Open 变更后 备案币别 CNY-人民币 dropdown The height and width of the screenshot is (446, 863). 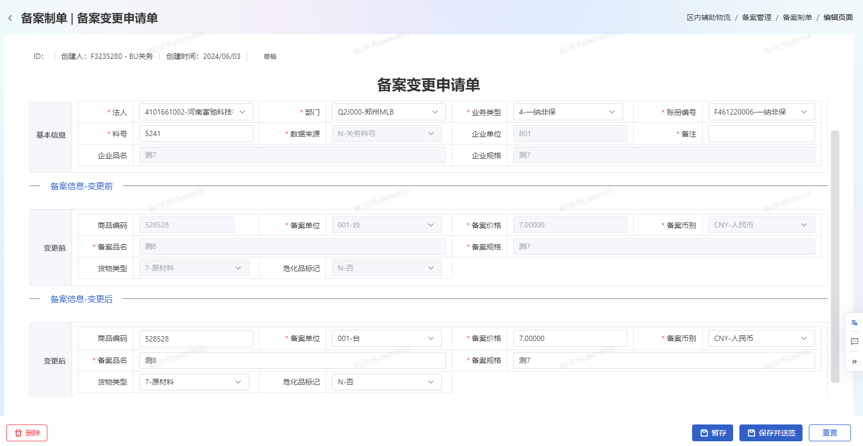point(762,338)
